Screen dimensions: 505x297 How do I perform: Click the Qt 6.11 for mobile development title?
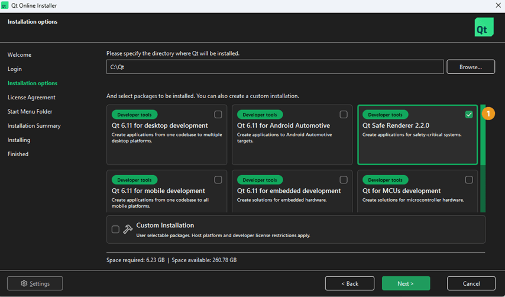click(x=158, y=191)
